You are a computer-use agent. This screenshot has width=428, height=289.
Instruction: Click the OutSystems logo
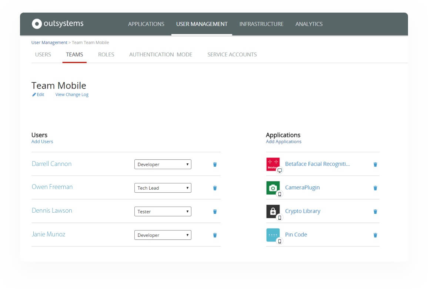[x=58, y=24]
